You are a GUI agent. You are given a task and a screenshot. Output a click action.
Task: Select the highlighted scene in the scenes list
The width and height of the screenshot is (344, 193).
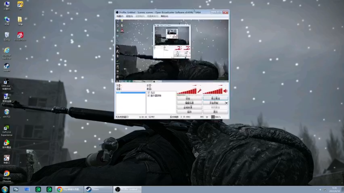pyautogui.click(x=131, y=93)
